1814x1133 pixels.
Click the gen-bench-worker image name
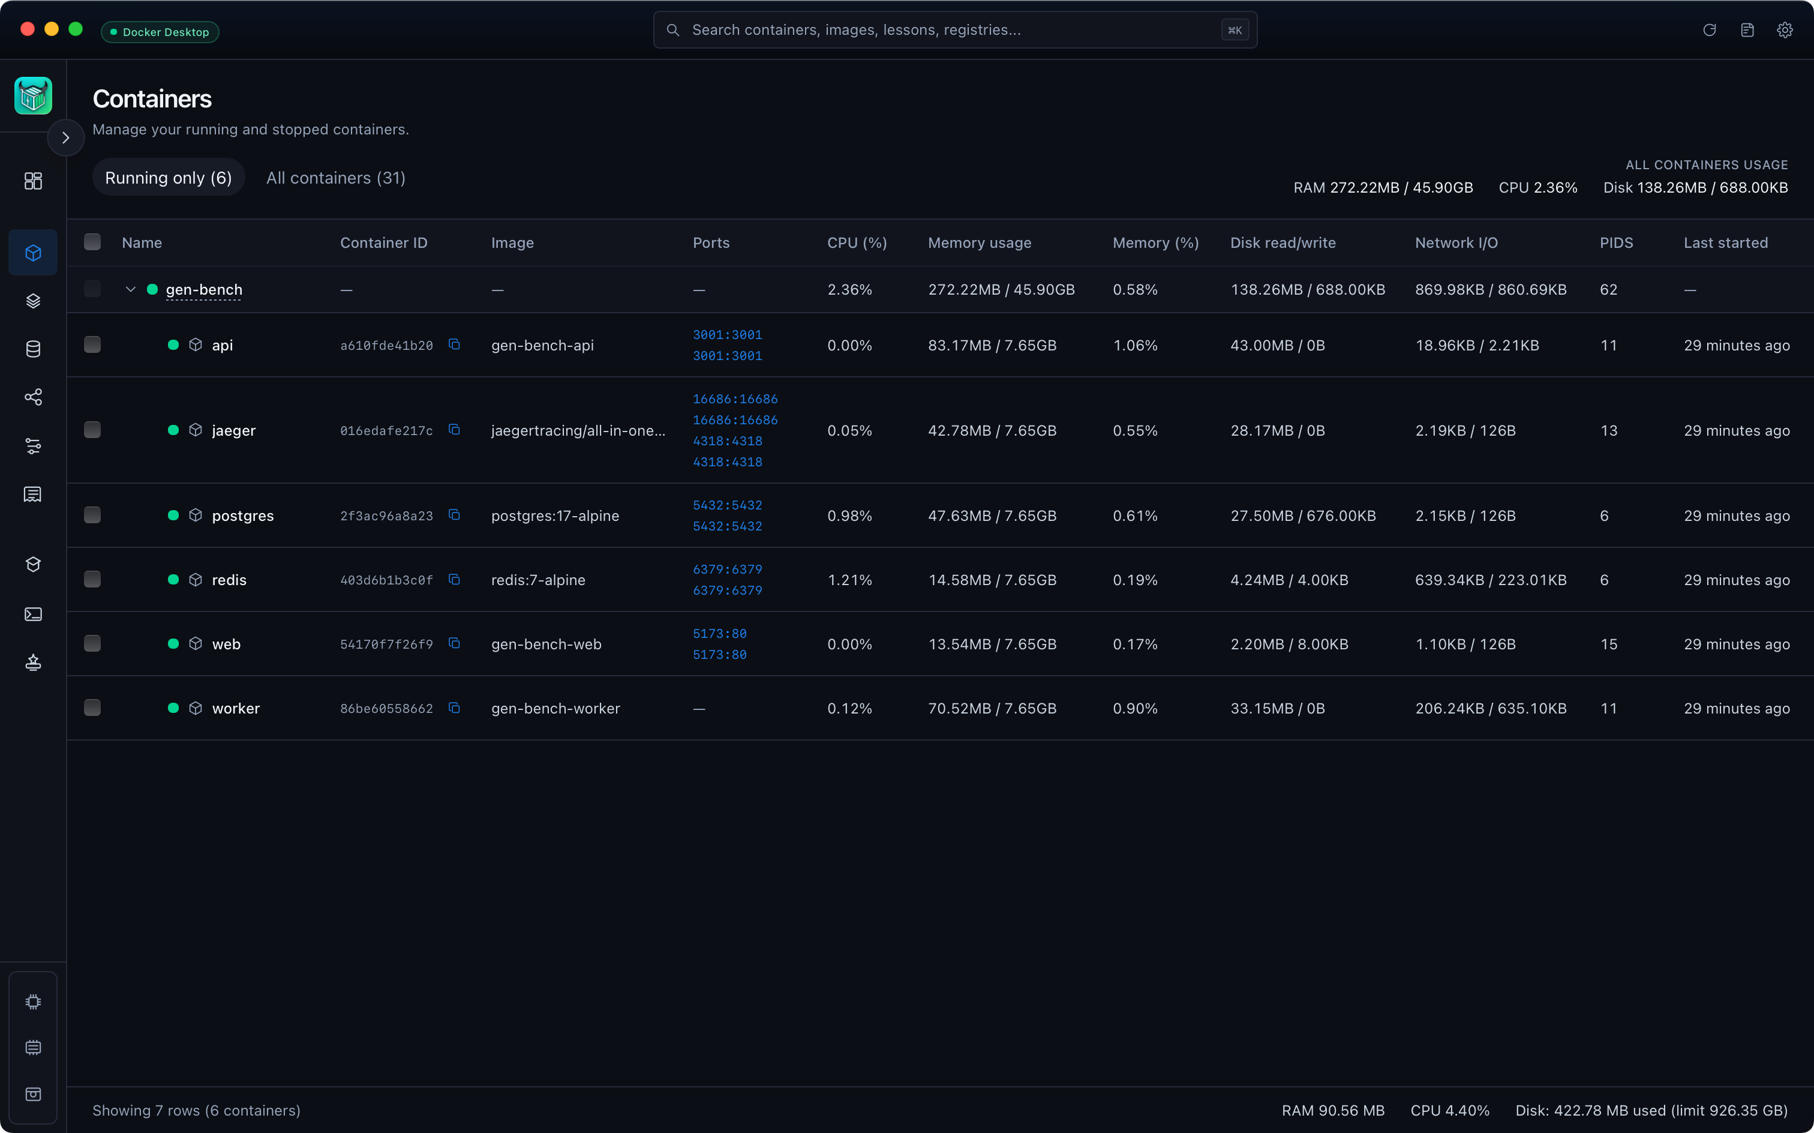click(555, 708)
